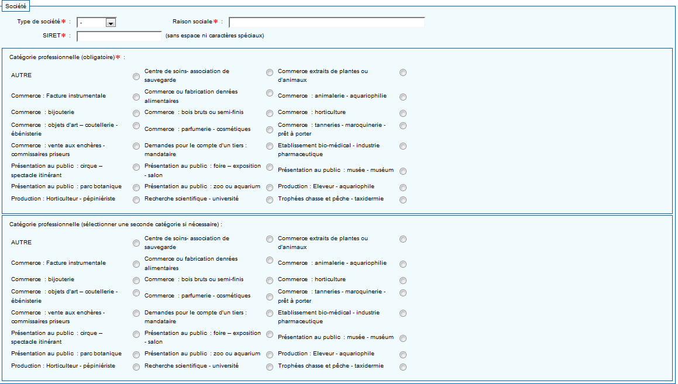Select Facture instrumentale radio in second category group
This screenshot has width=678, height=384.
pyautogui.click(x=136, y=264)
